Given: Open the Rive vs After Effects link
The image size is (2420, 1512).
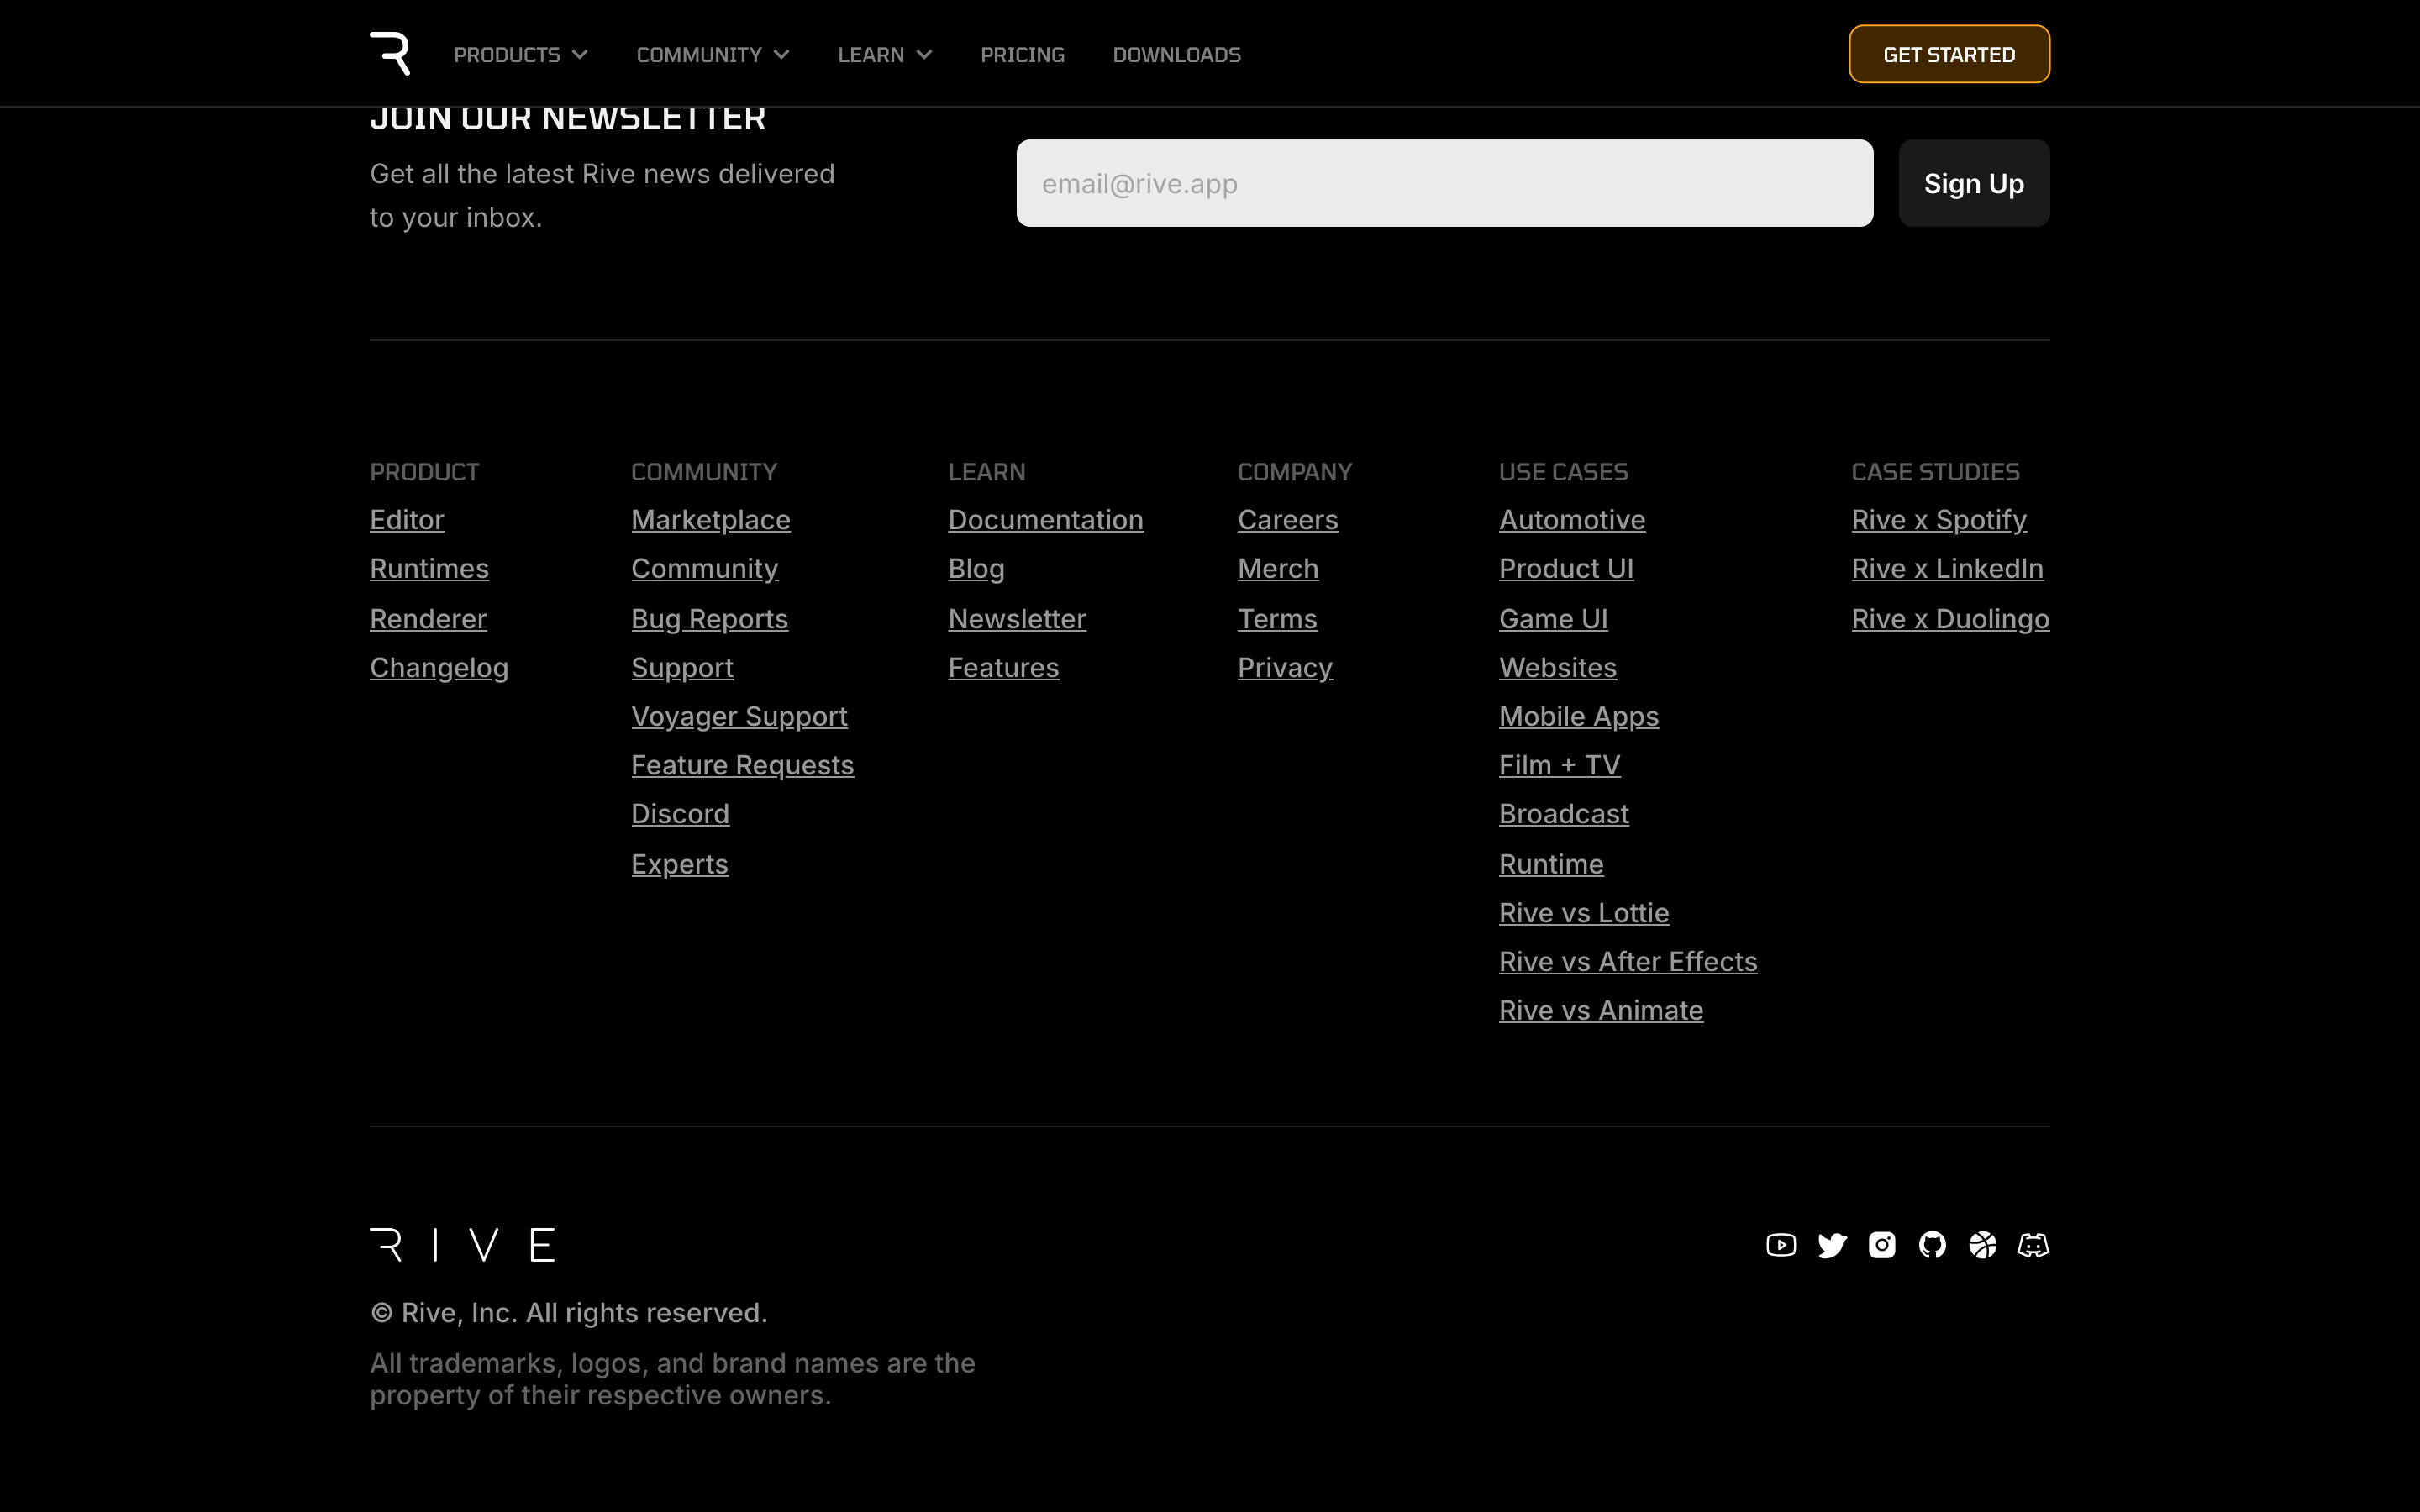Looking at the screenshot, I should click(x=1628, y=962).
